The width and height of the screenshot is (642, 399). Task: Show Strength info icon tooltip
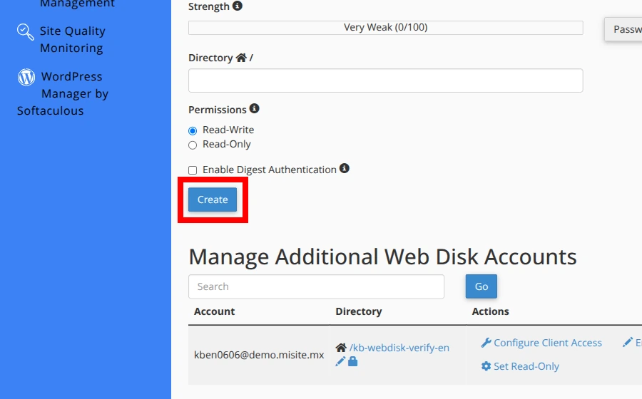tap(237, 6)
